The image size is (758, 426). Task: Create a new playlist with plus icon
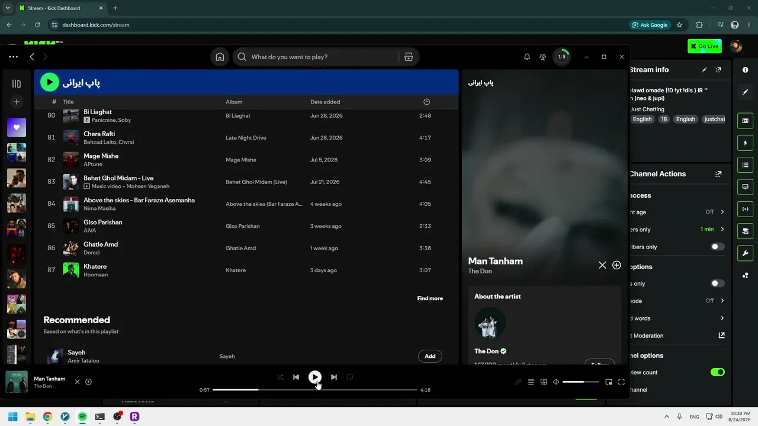point(17,102)
